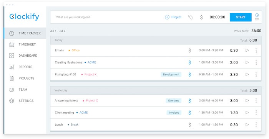The height and width of the screenshot is (139, 269).
Task: Edit the Emails entry description
Action: pyautogui.click(x=59, y=50)
